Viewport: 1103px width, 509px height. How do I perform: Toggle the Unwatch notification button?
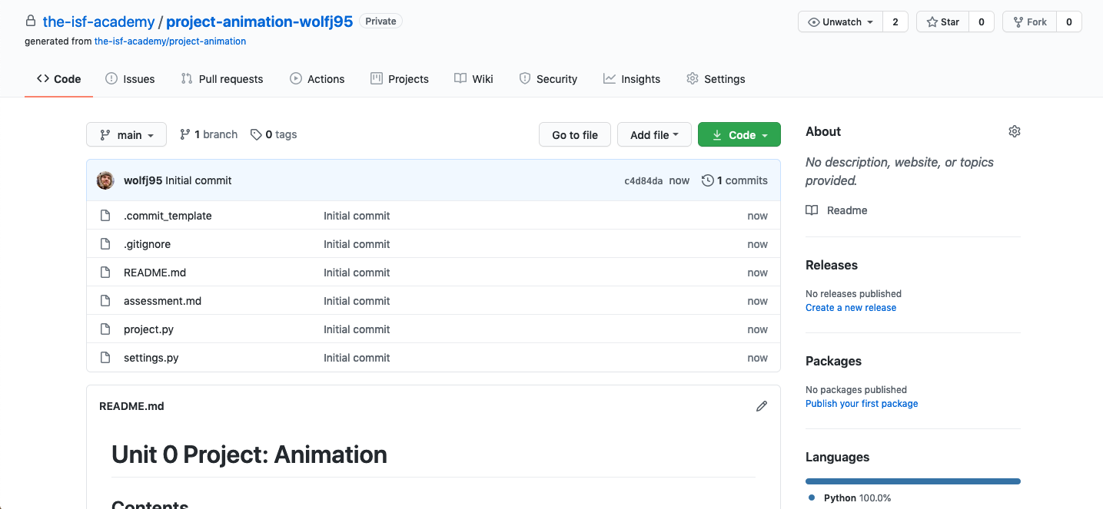[841, 22]
